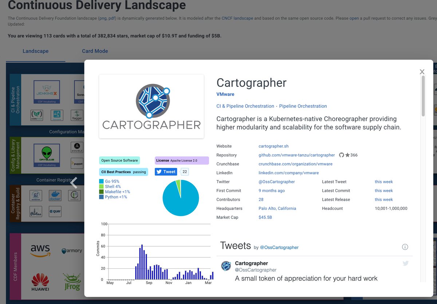Open the Crunchbase VMware organization link
Viewport: 437px width, 304px height.
pyautogui.click(x=295, y=164)
